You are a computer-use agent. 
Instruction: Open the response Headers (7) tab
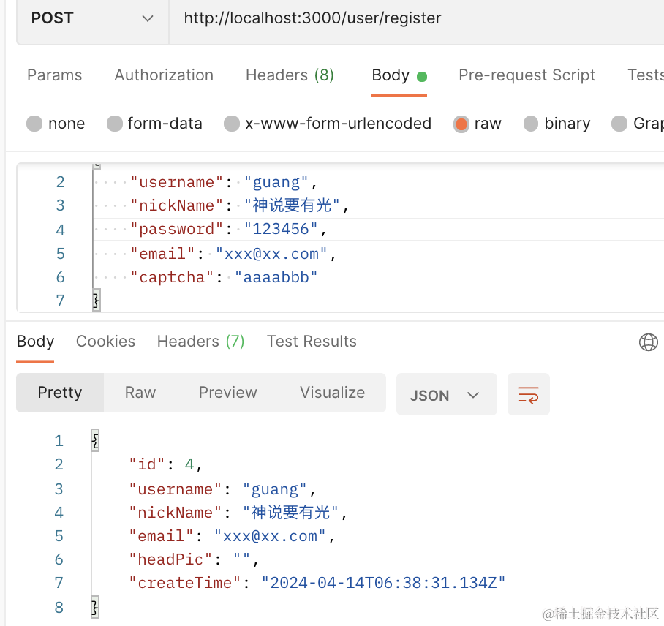pos(200,342)
